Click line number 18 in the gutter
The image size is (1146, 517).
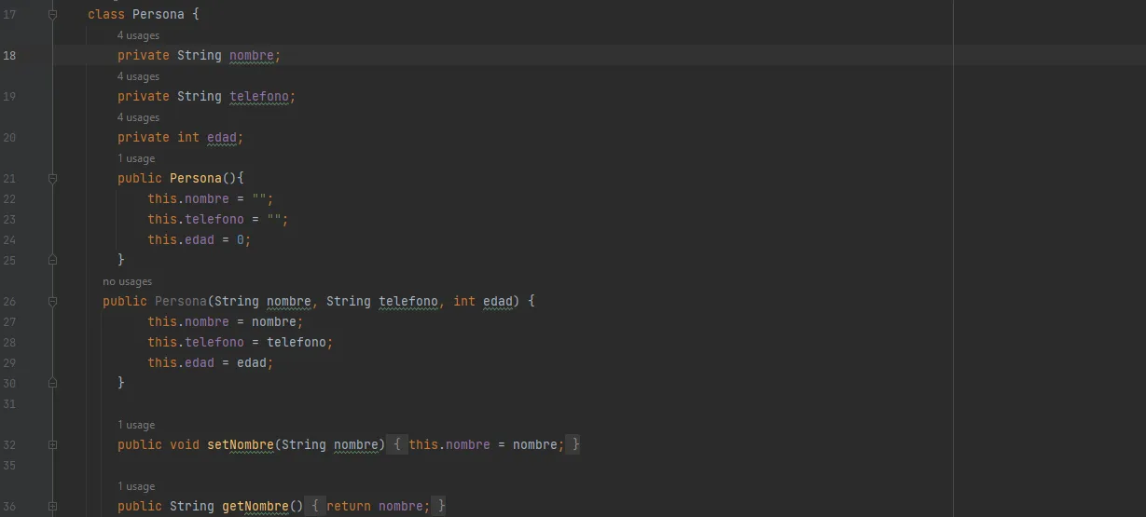click(9, 56)
